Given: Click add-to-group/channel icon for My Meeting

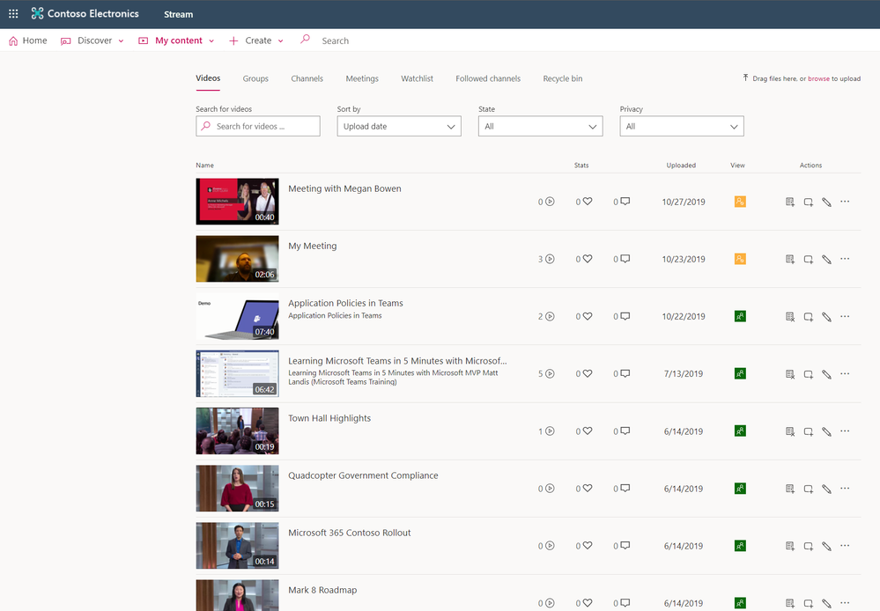Looking at the screenshot, I should point(808,260).
